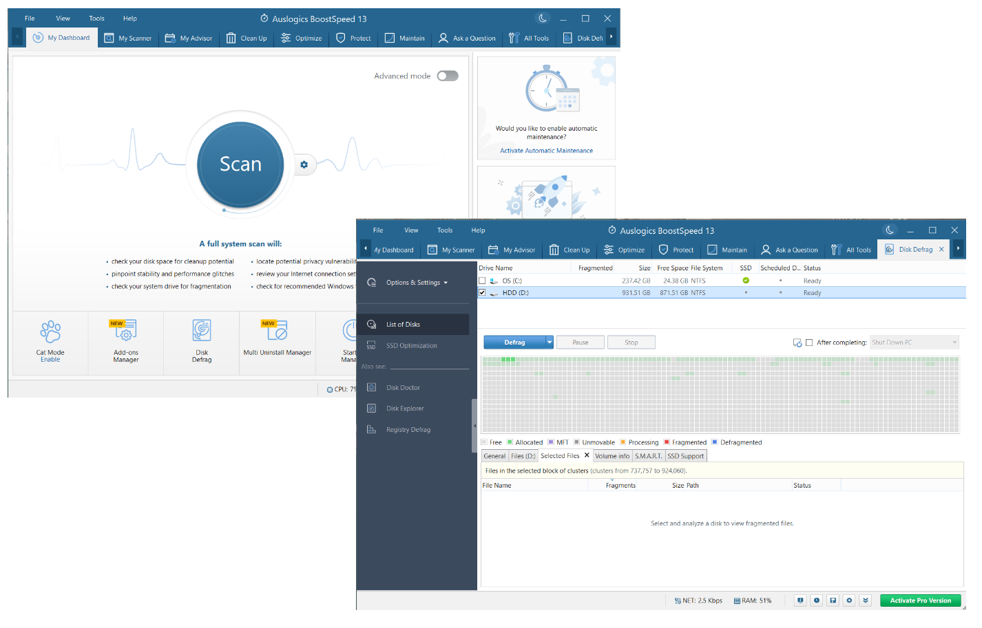Sort files by Fragments column
982x628 pixels.
tap(620, 486)
